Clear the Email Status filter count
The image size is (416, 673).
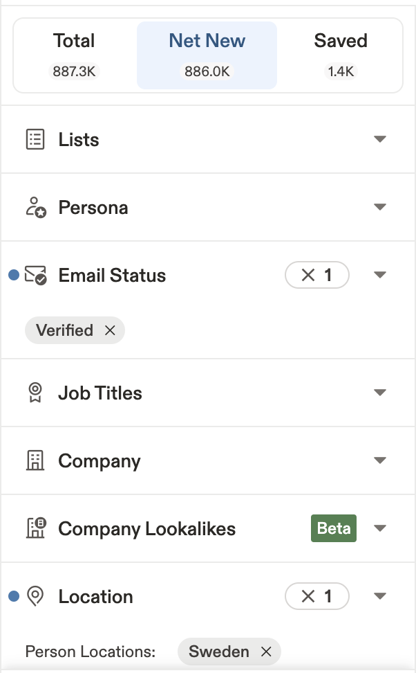pos(308,276)
